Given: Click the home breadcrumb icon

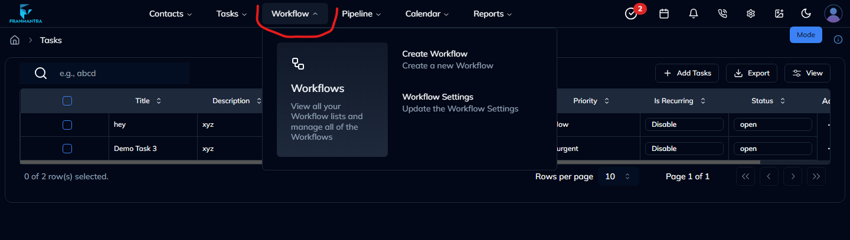Looking at the screenshot, I should (15, 40).
